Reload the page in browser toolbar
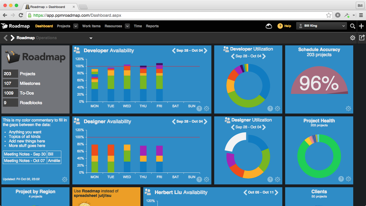The height and width of the screenshot is (206, 366). pyautogui.click(x=21, y=15)
